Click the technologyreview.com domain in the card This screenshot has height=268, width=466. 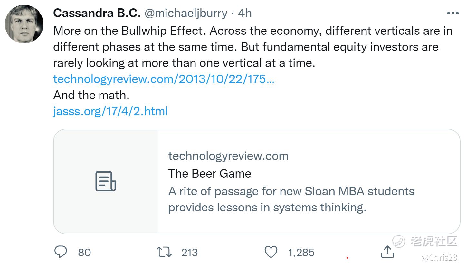[228, 156]
